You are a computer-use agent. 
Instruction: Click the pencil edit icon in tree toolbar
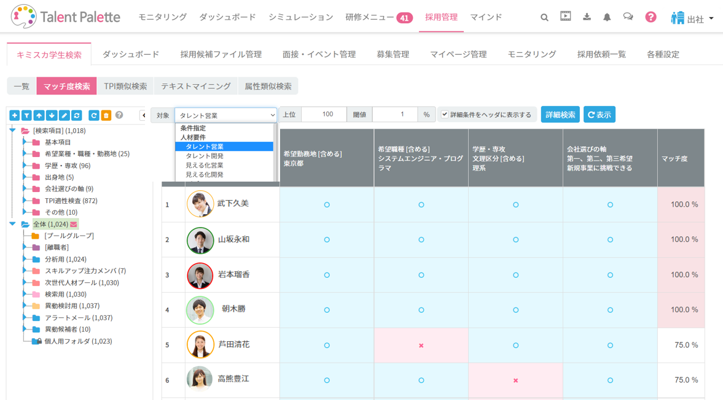(64, 115)
